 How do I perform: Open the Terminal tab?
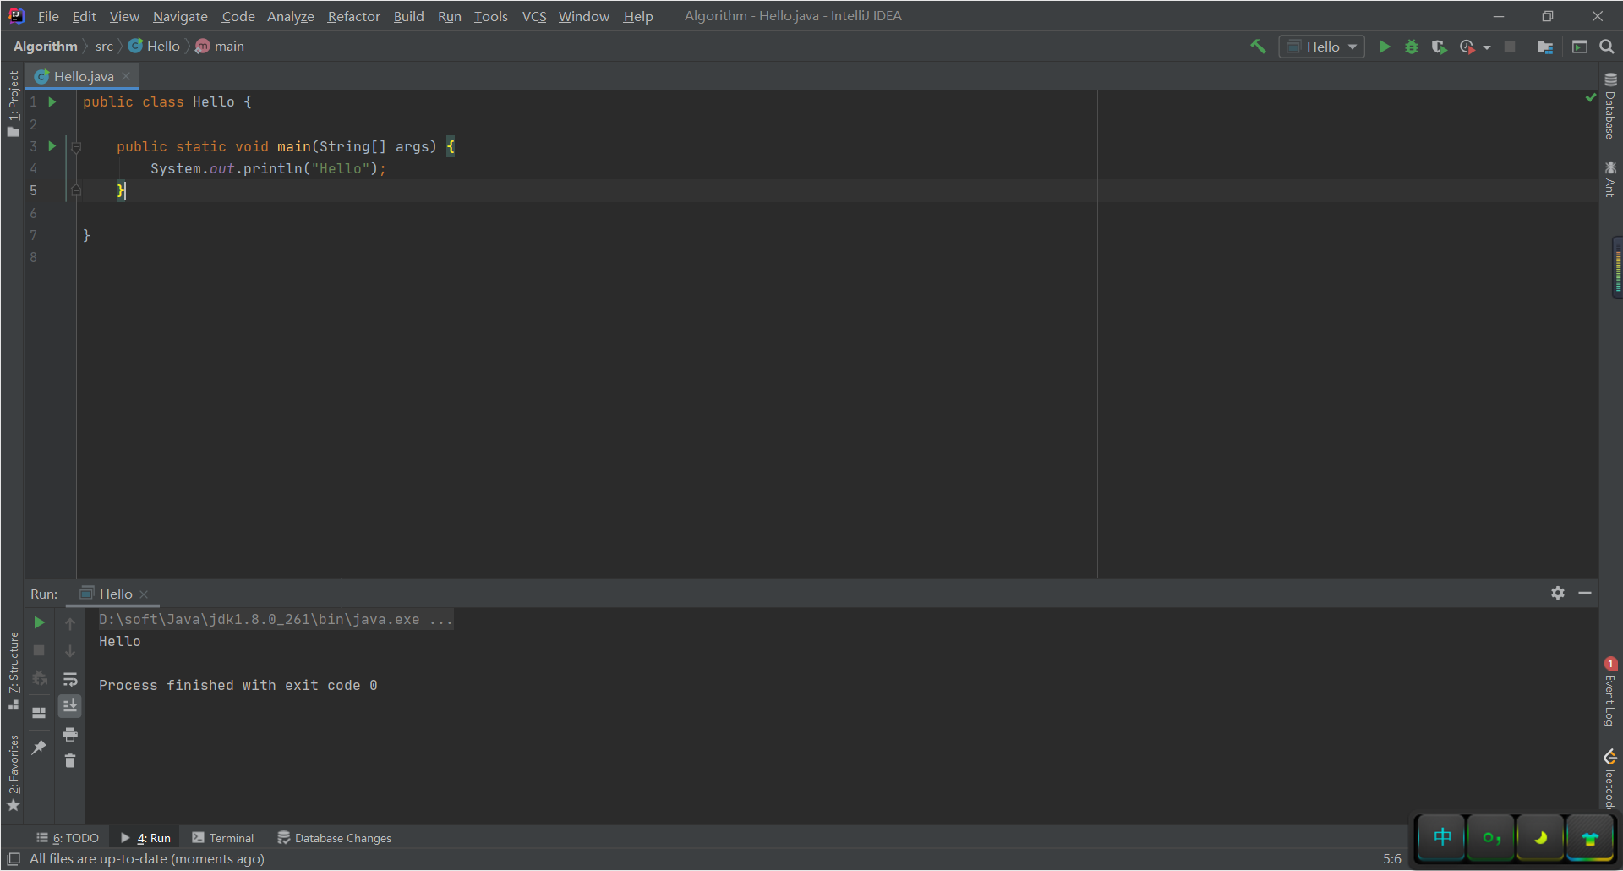point(222,838)
